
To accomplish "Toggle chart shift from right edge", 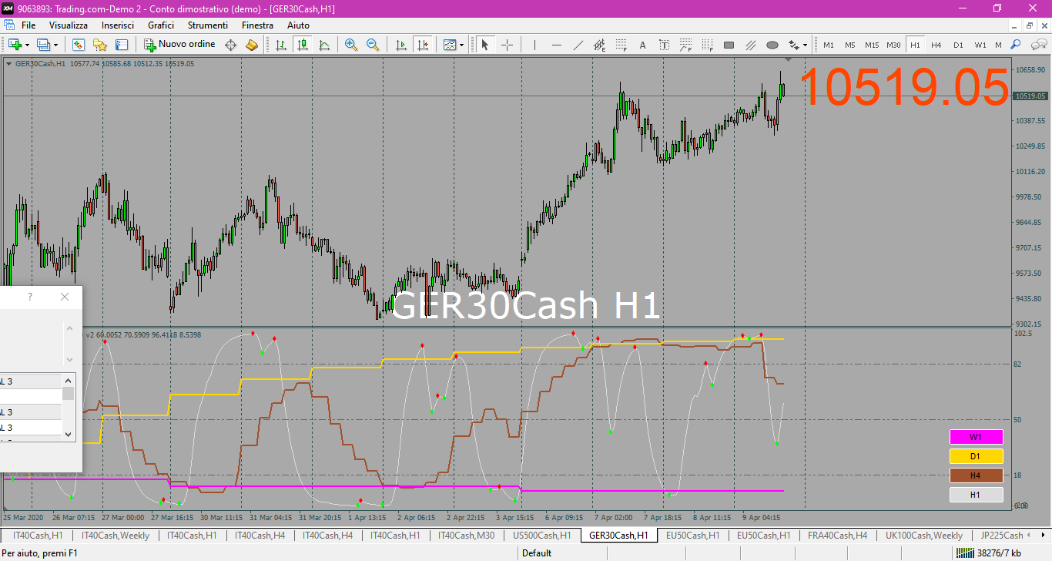I will point(422,45).
